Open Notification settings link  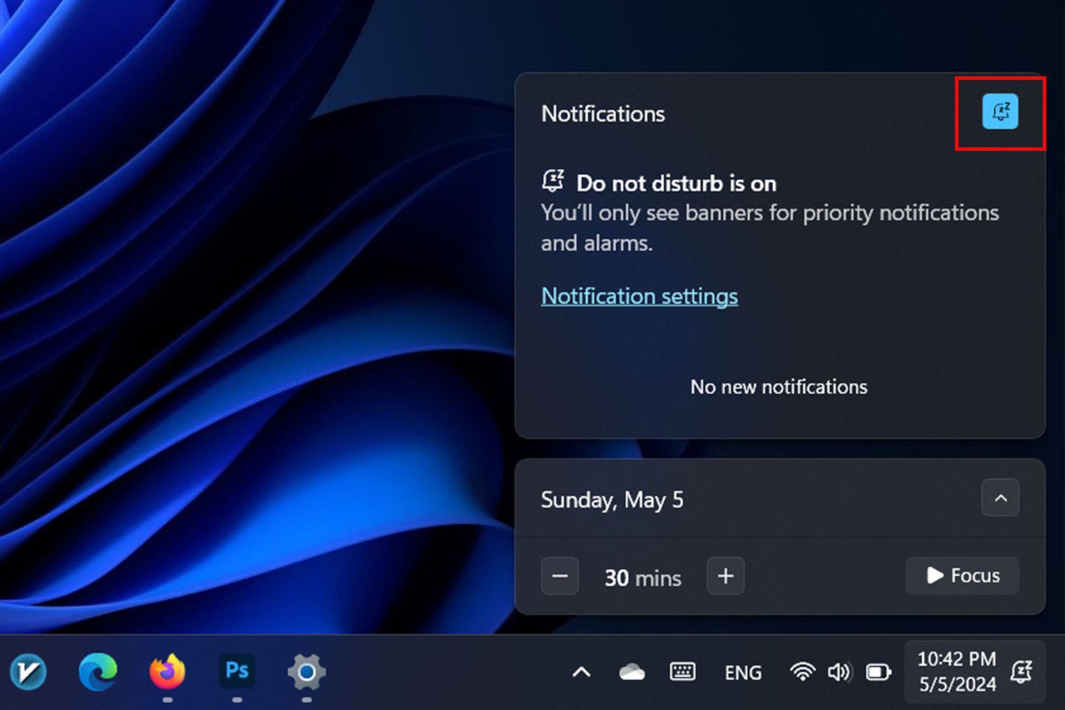click(639, 296)
